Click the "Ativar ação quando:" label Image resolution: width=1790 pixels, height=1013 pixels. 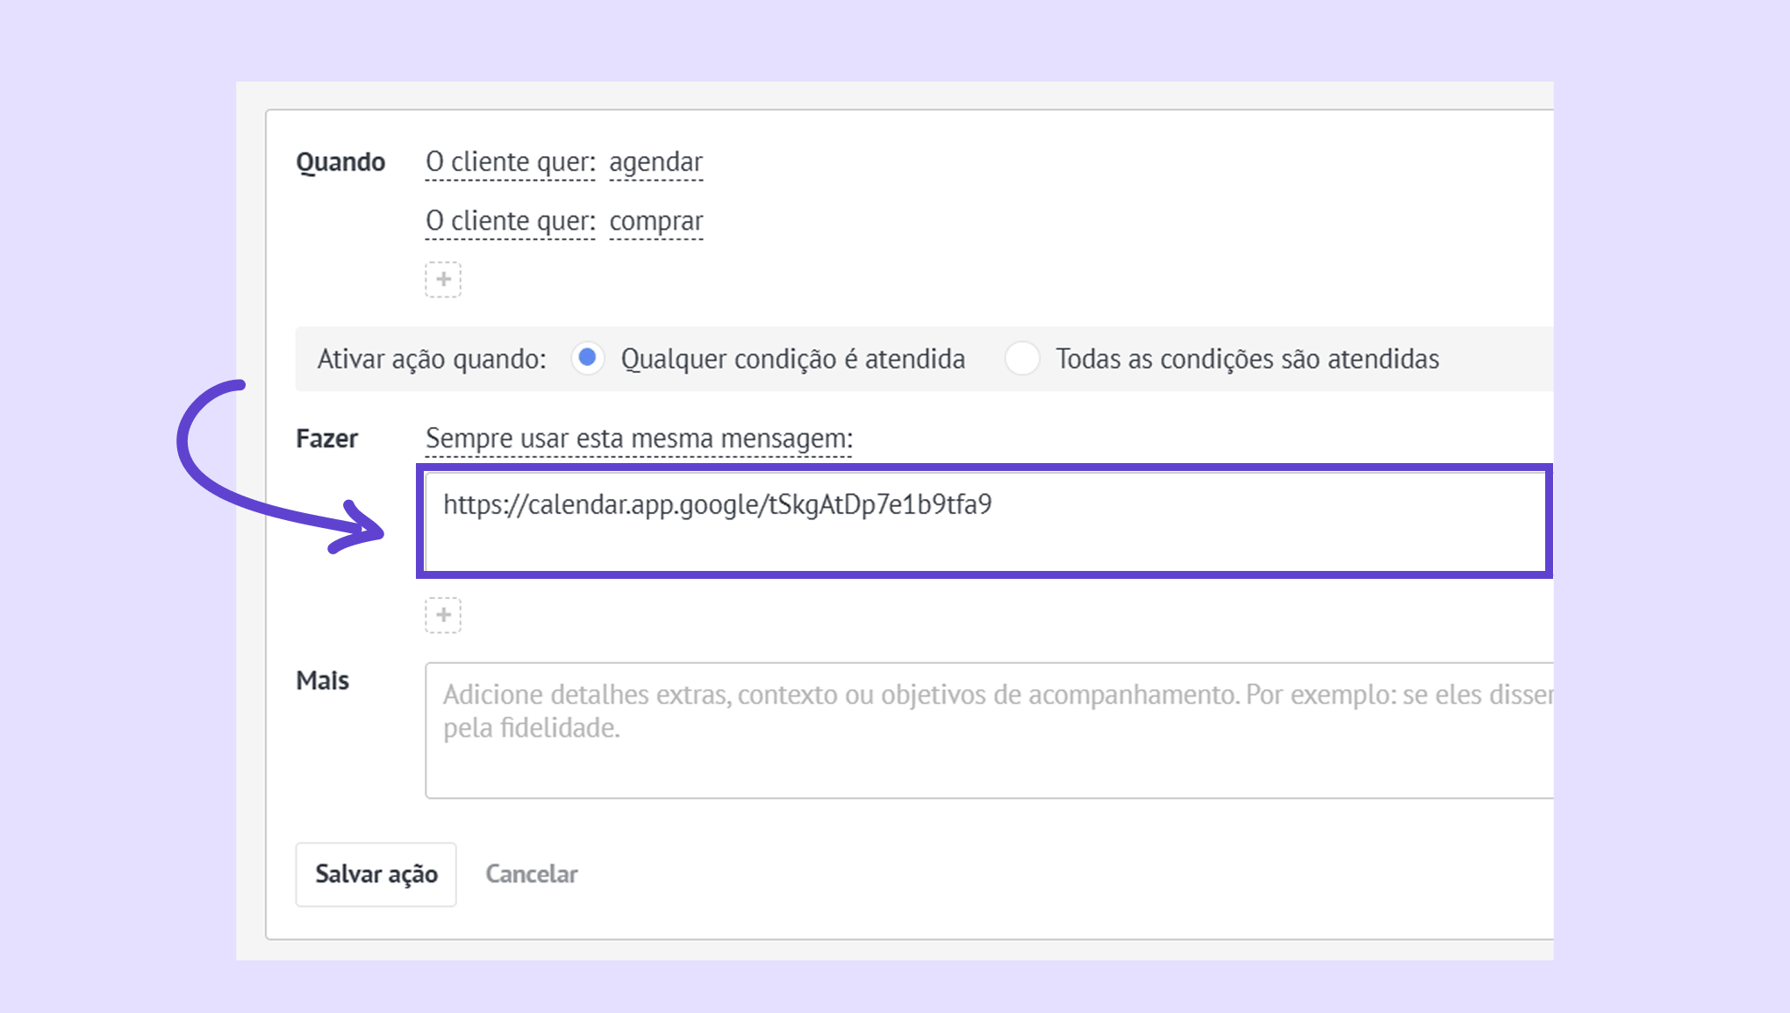tap(432, 359)
